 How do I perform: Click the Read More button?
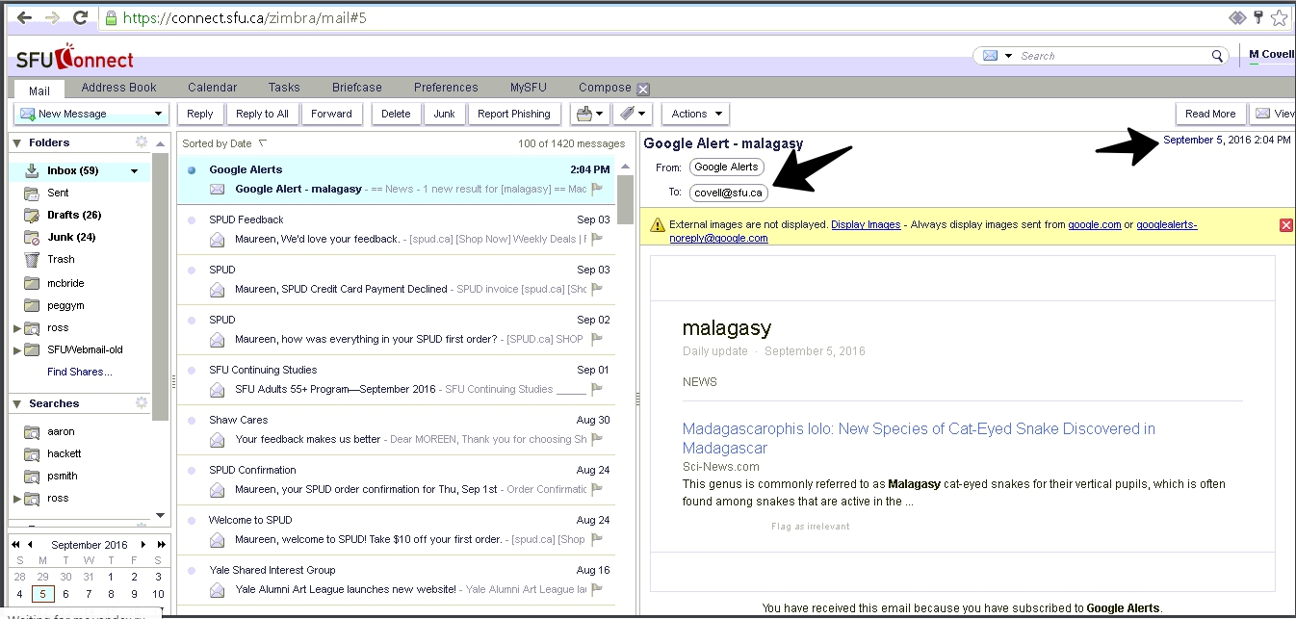[1210, 114]
